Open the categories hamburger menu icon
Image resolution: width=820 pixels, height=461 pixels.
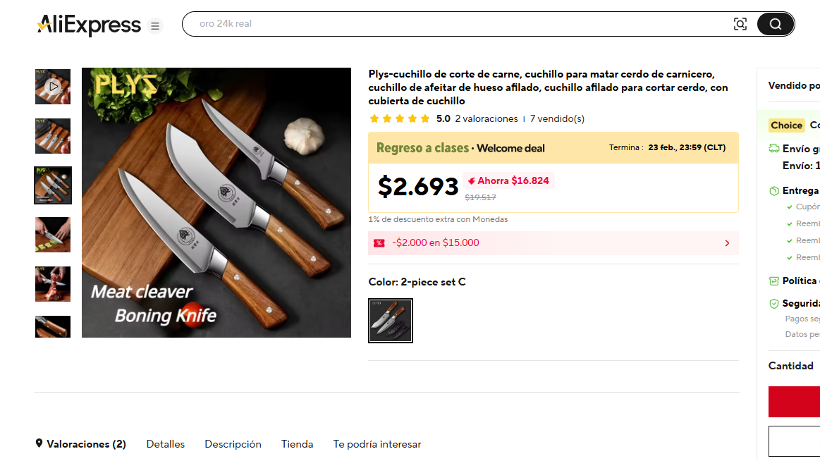tap(155, 26)
